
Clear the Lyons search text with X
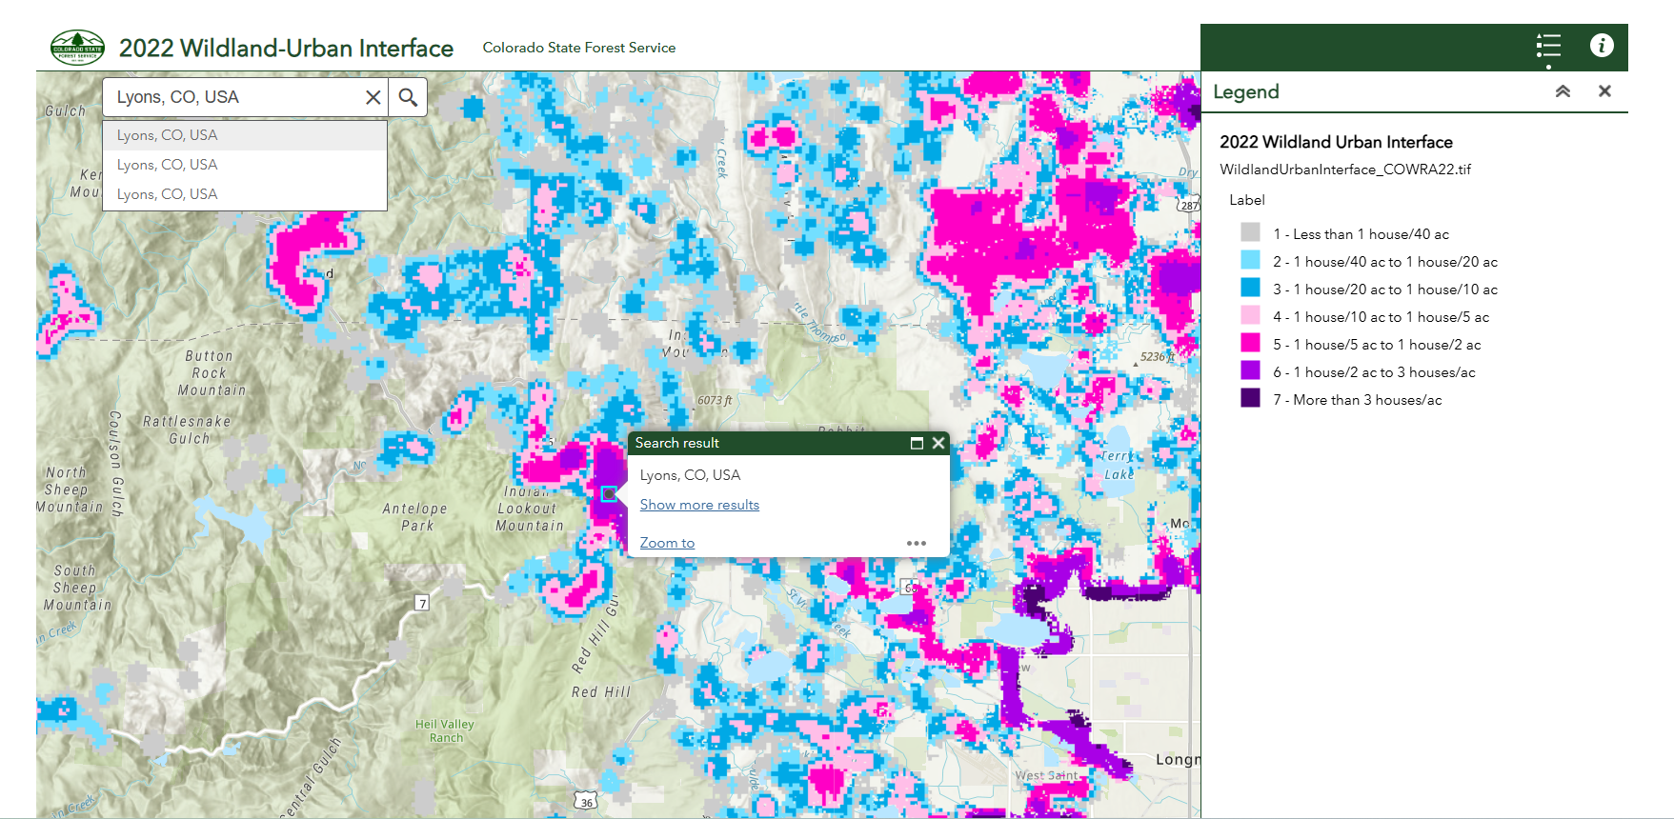[x=373, y=97]
